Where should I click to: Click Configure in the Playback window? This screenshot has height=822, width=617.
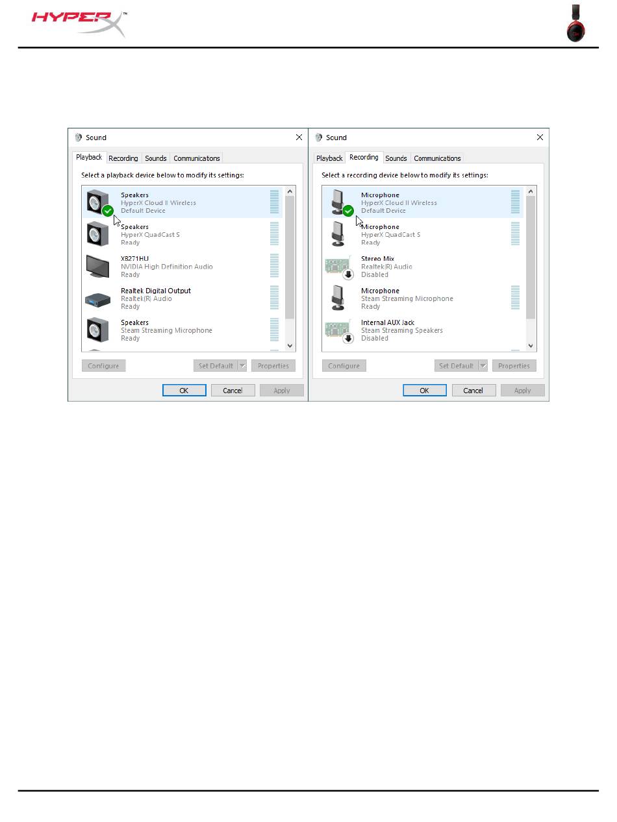103,366
